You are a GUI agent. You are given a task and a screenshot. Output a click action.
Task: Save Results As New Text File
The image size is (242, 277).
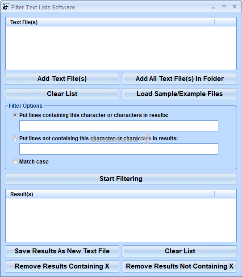tap(62, 251)
